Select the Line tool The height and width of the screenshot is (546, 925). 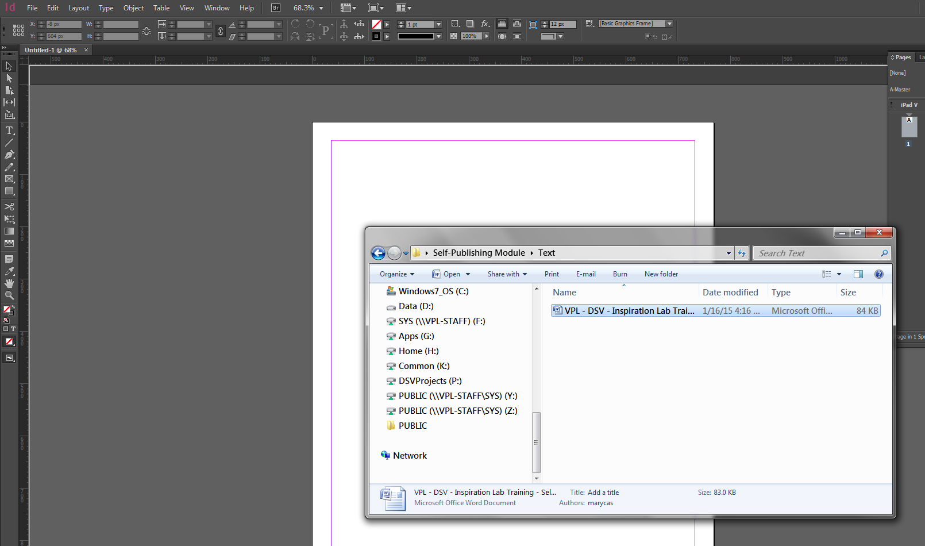tap(9, 143)
